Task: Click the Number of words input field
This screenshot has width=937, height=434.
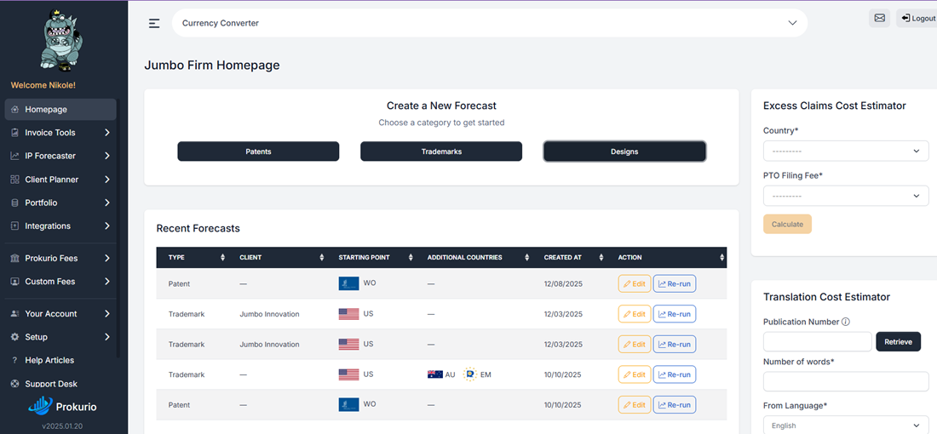Action: pos(845,381)
